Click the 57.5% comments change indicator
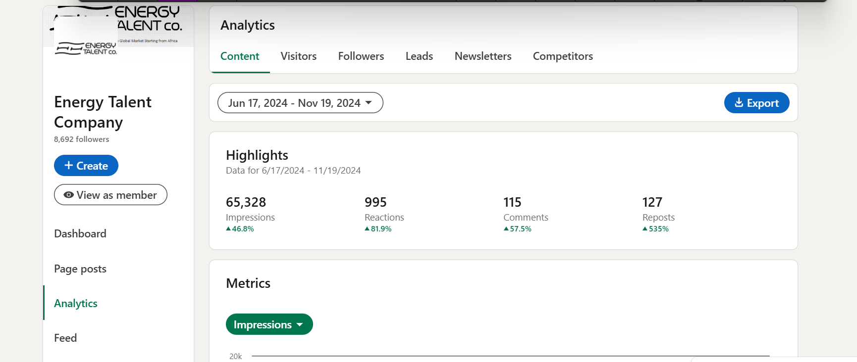The height and width of the screenshot is (362, 857). pos(517,229)
